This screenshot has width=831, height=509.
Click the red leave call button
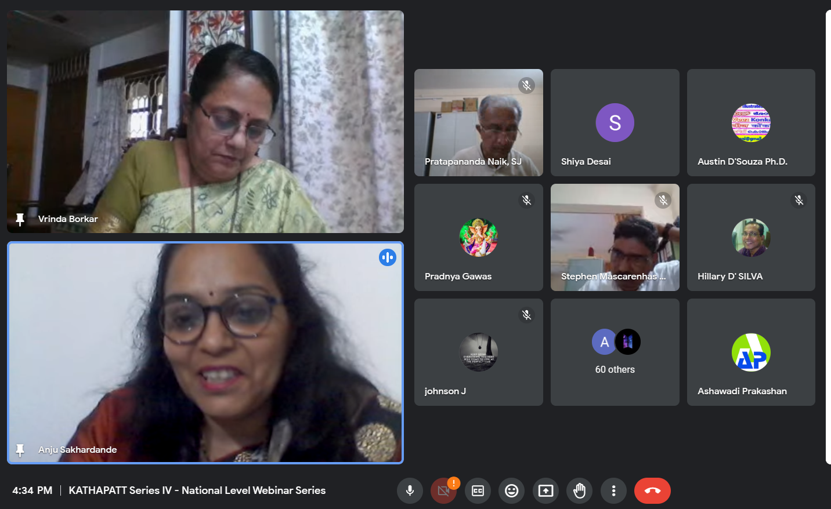[652, 491]
